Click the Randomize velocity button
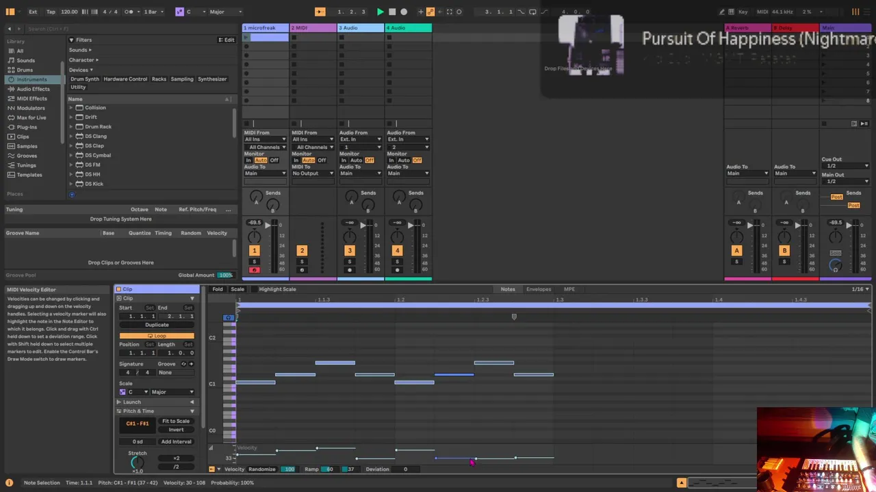The height and width of the screenshot is (492, 876). point(261,469)
